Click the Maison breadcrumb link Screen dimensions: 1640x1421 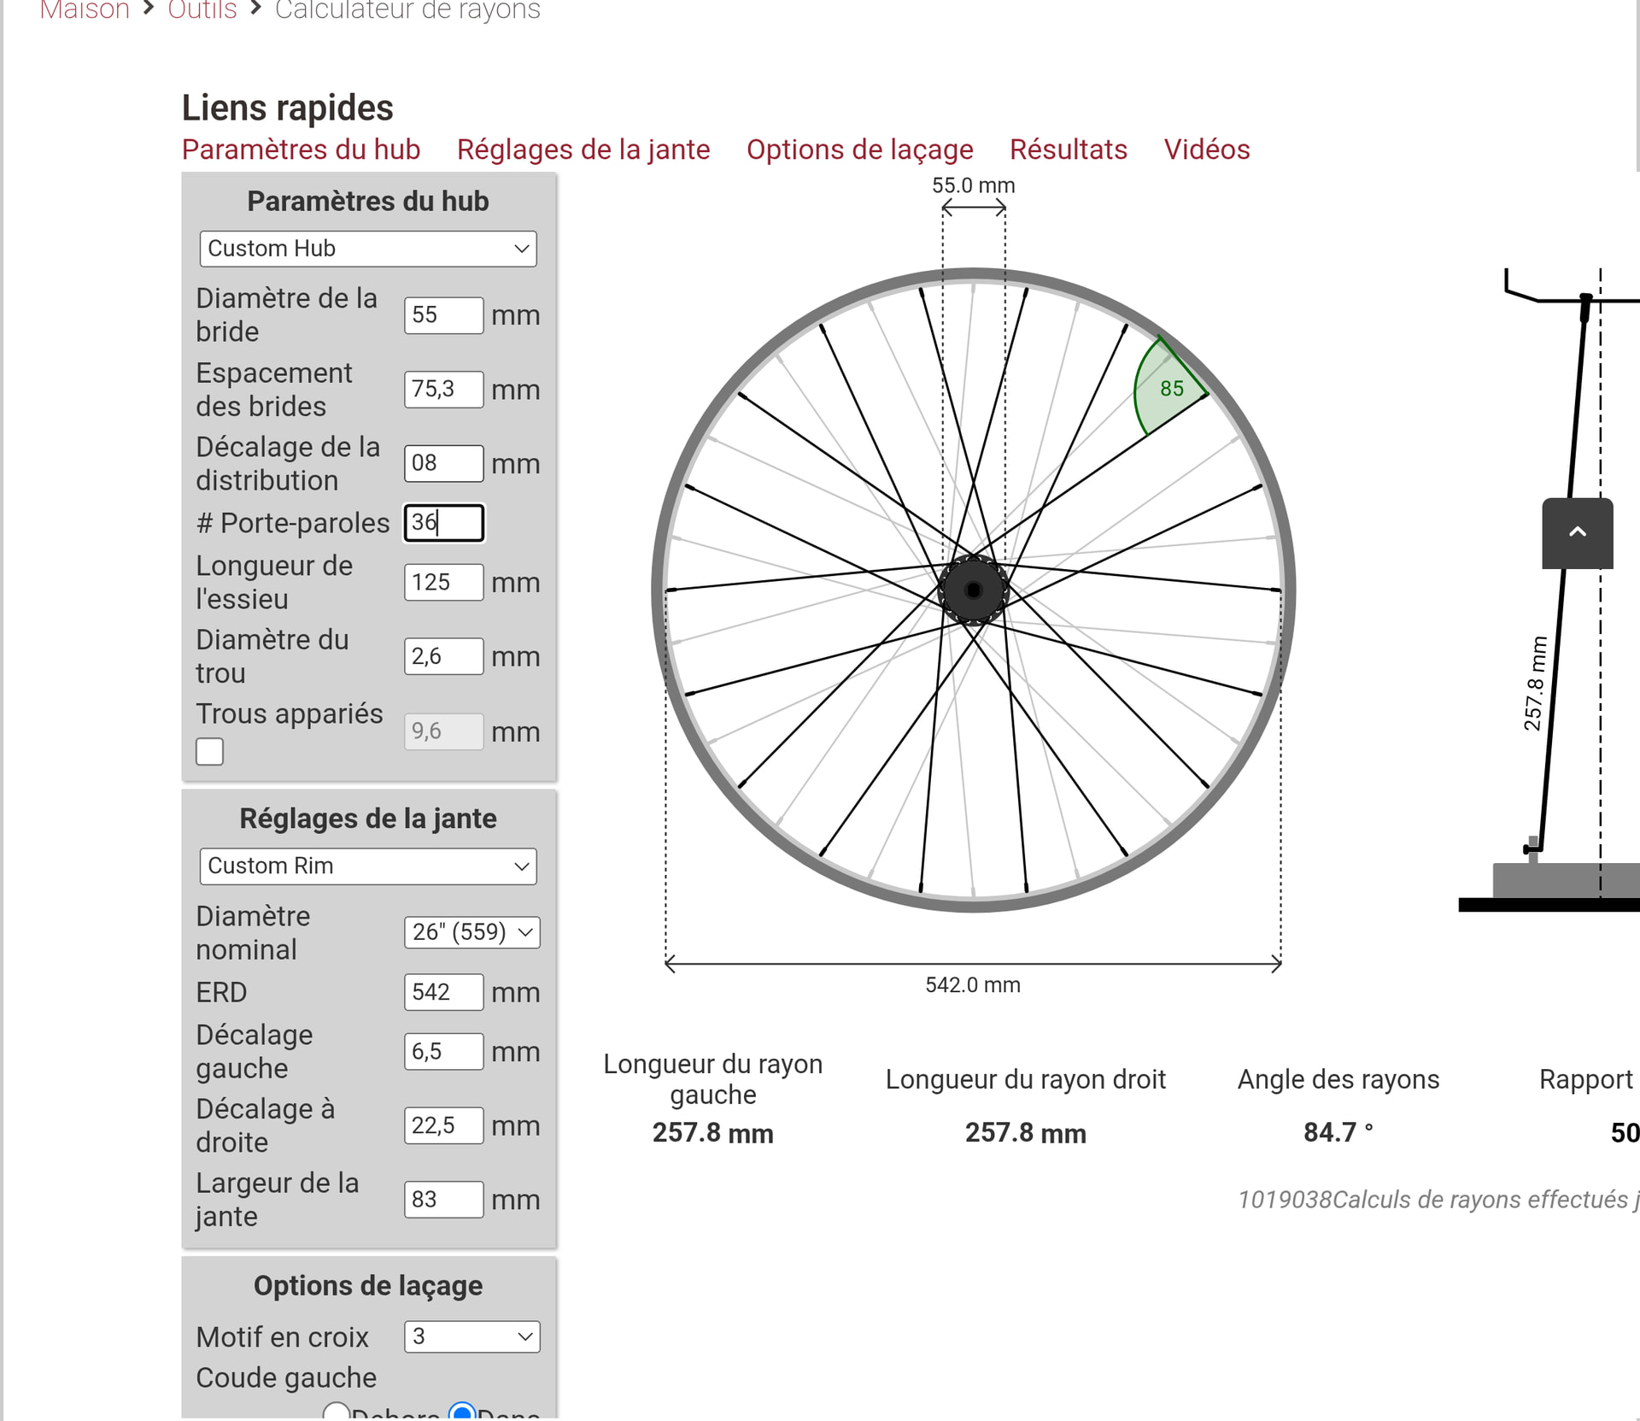point(85,10)
